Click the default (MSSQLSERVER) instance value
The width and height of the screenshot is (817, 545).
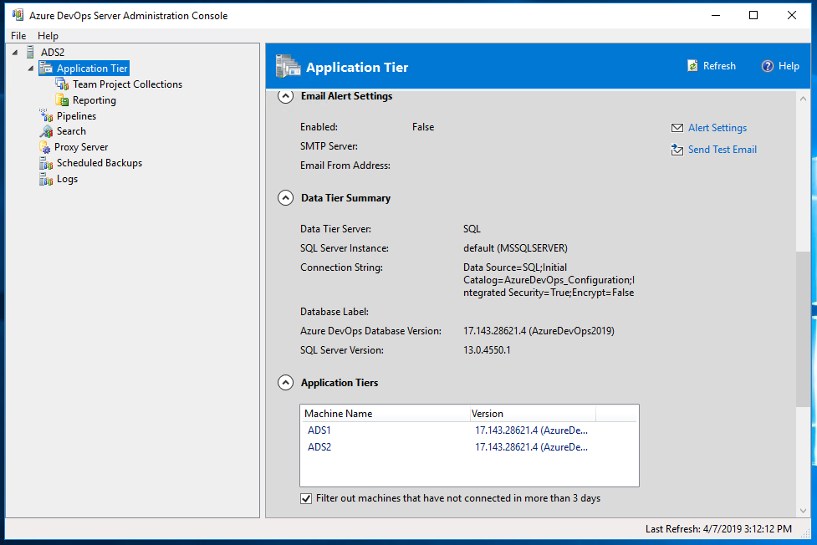click(515, 248)
